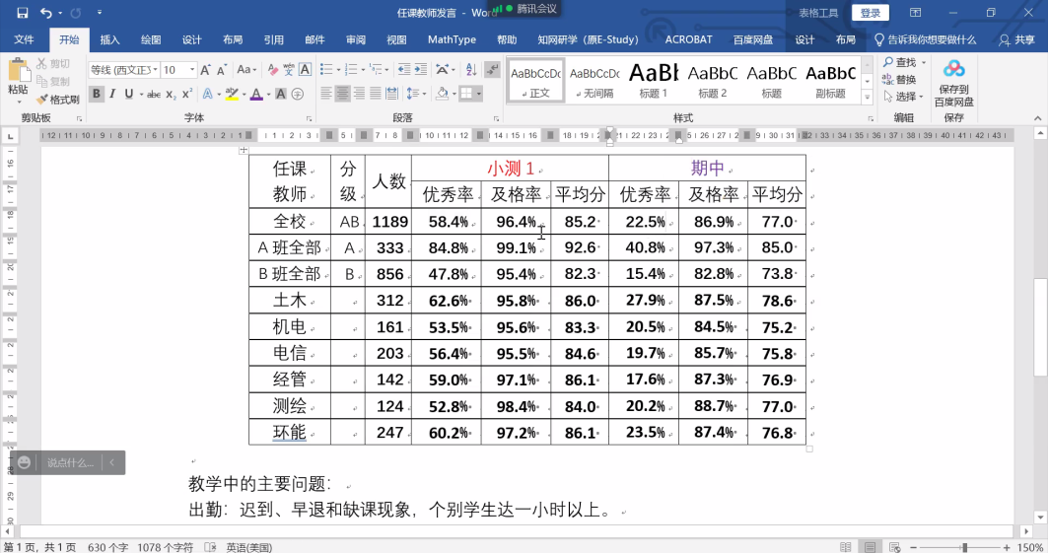Click the Sort (A-Z) icon
Image resolution: width=1048 pixels, height=554 pixels.
470,70
